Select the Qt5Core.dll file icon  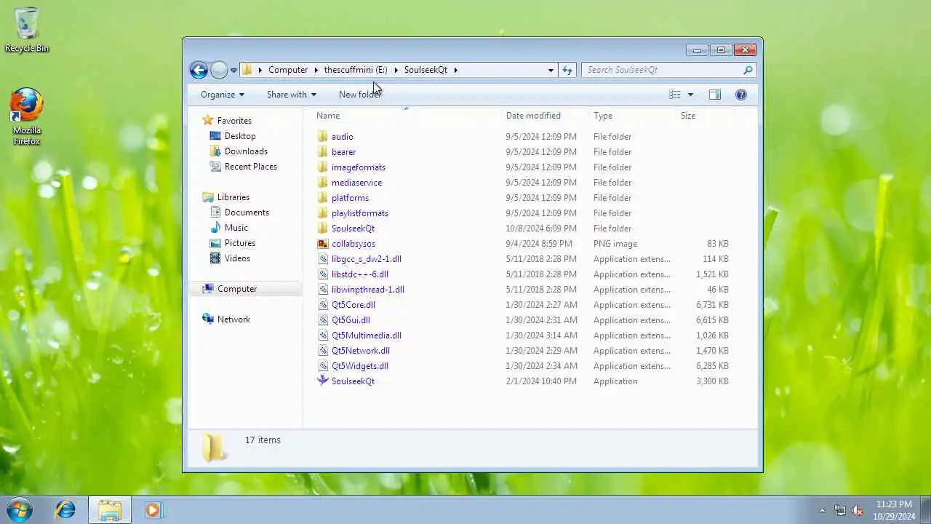pyautogui.click(x=323, y=305)
